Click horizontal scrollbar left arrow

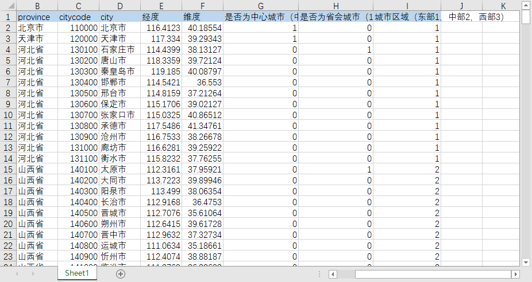click(333, 274)
